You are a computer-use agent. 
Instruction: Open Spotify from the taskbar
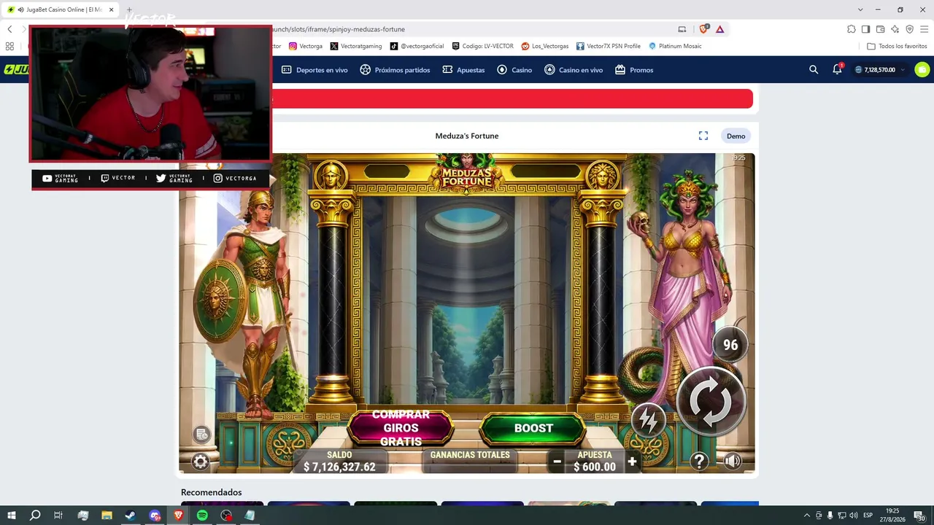pos(202,516)
